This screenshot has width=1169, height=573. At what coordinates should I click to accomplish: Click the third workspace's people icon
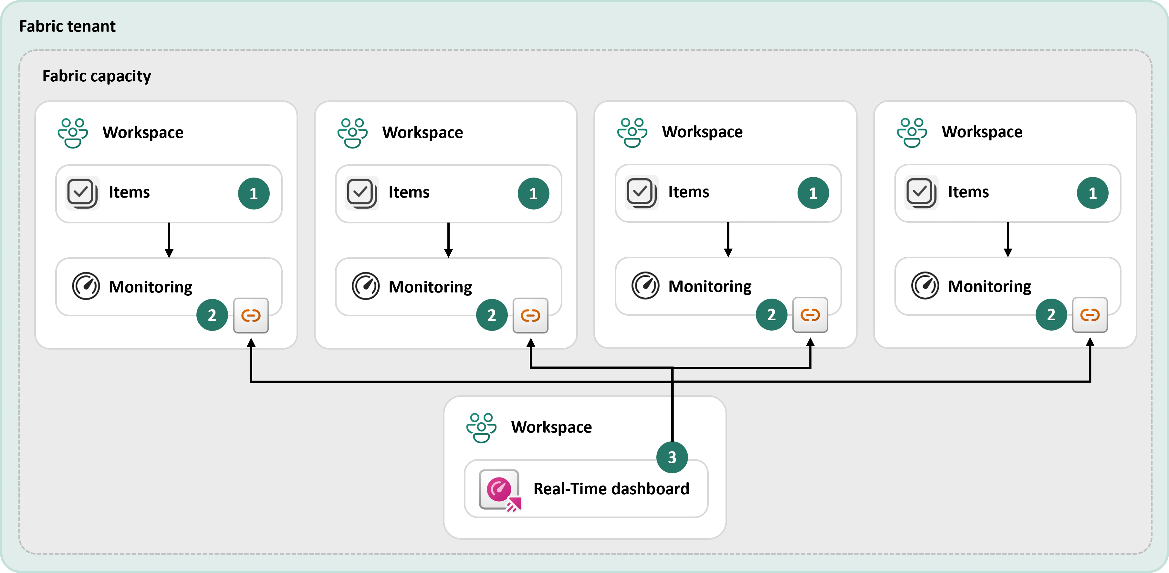coord(632,133)
